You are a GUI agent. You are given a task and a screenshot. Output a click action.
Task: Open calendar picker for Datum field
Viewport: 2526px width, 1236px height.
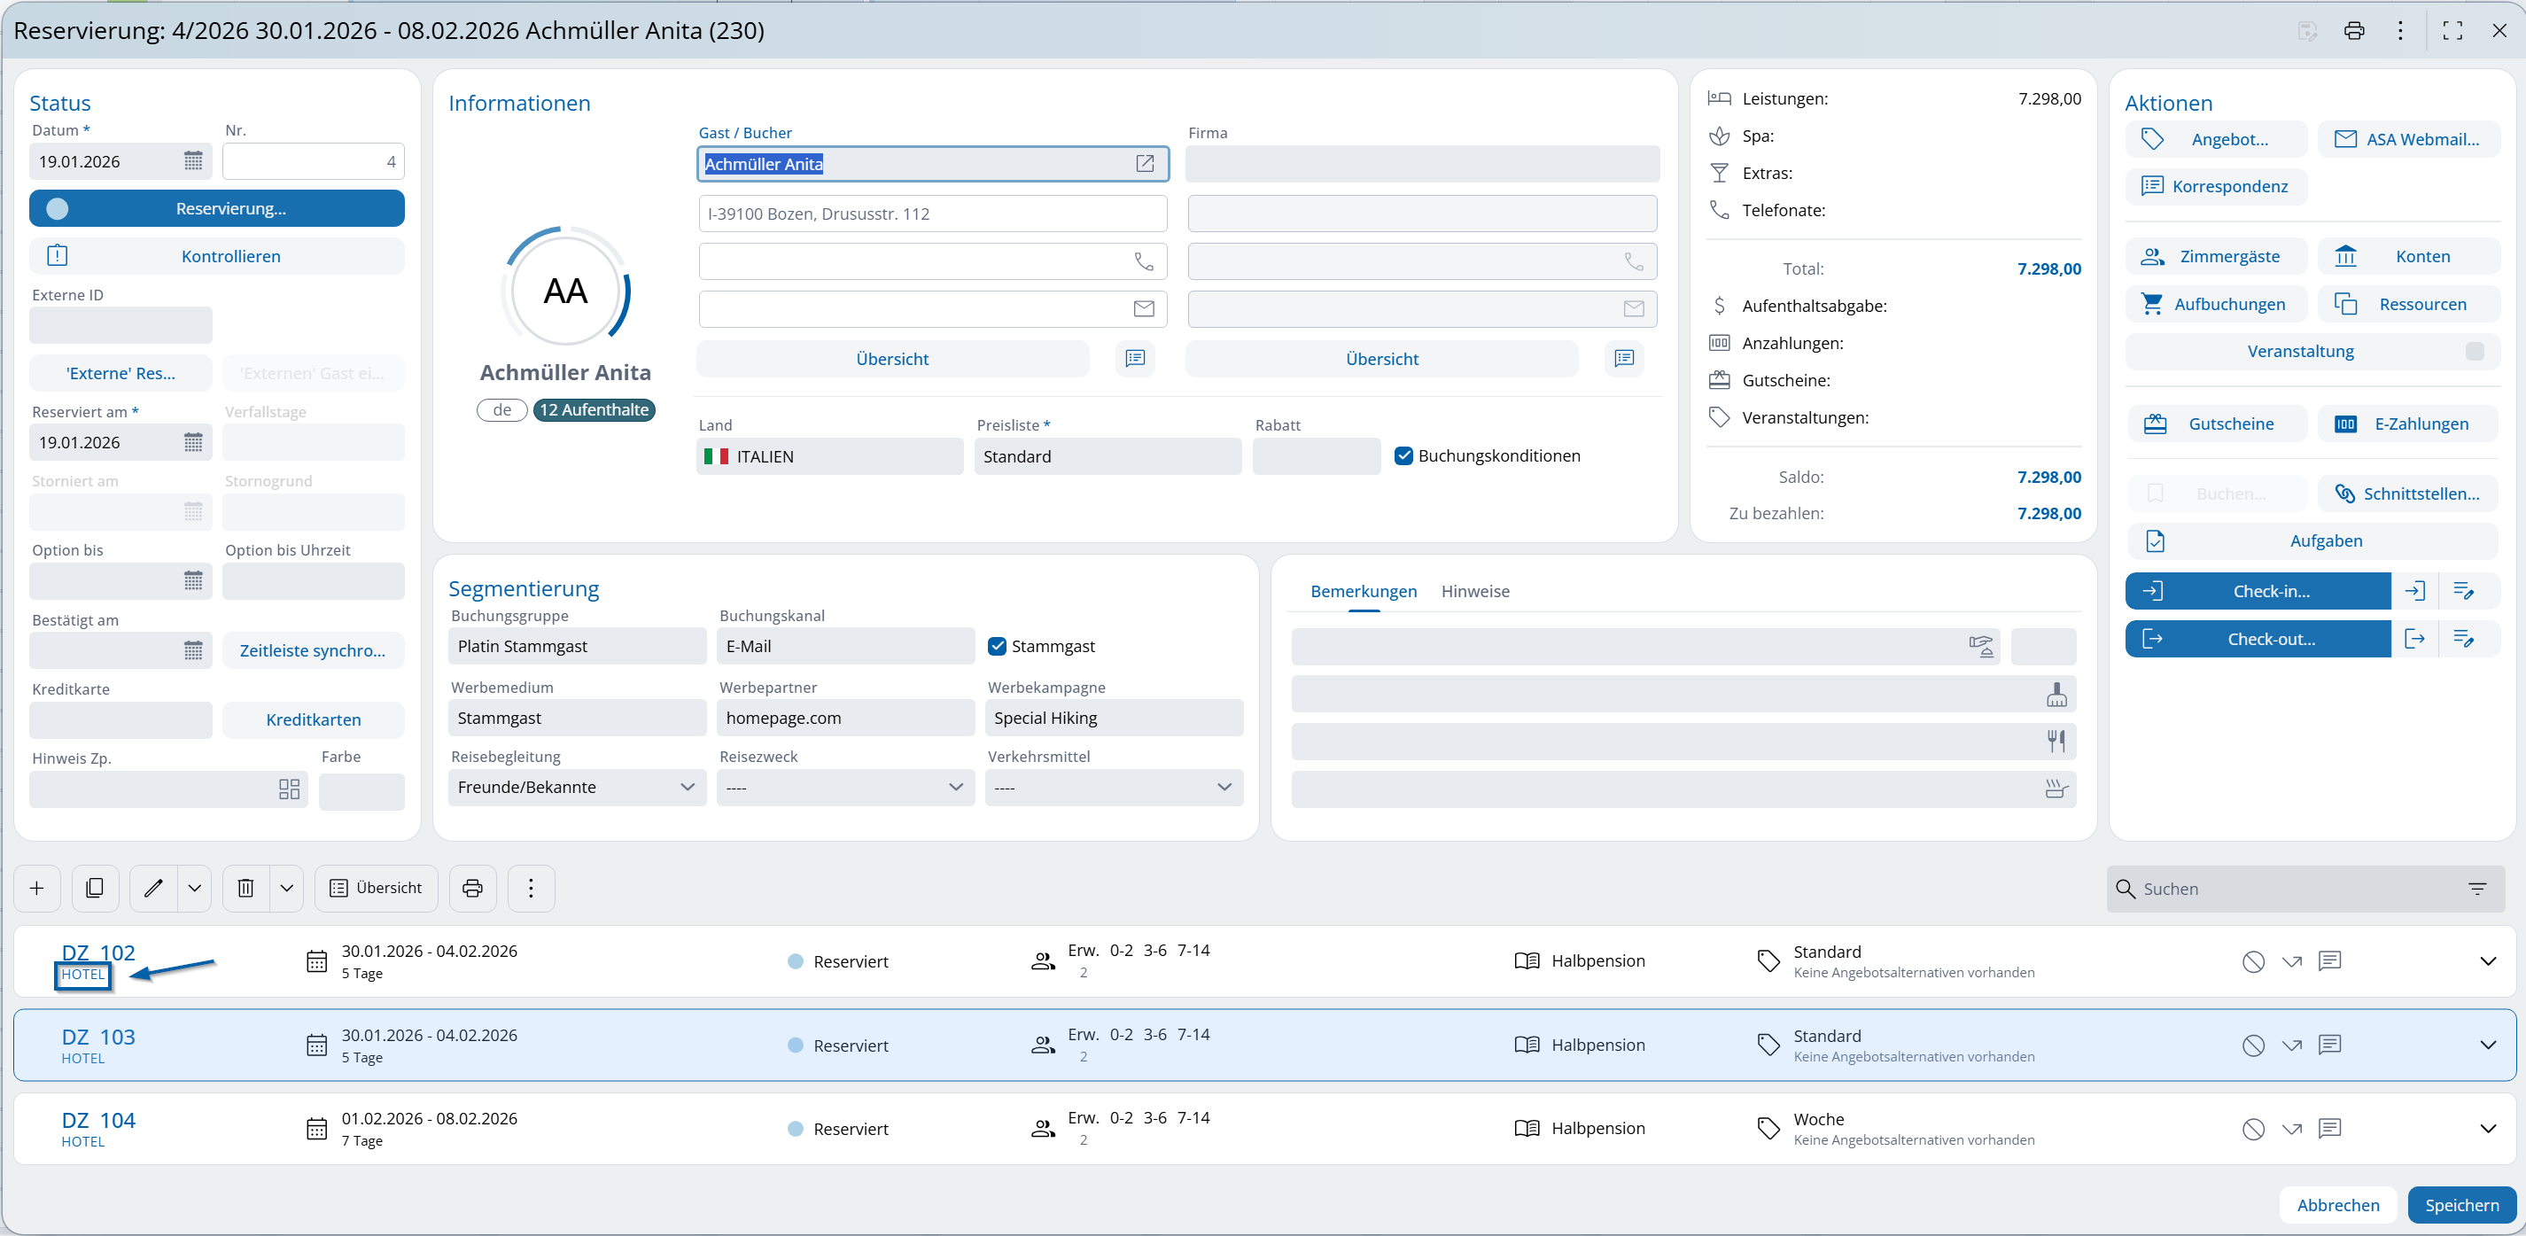coord(193,161)
